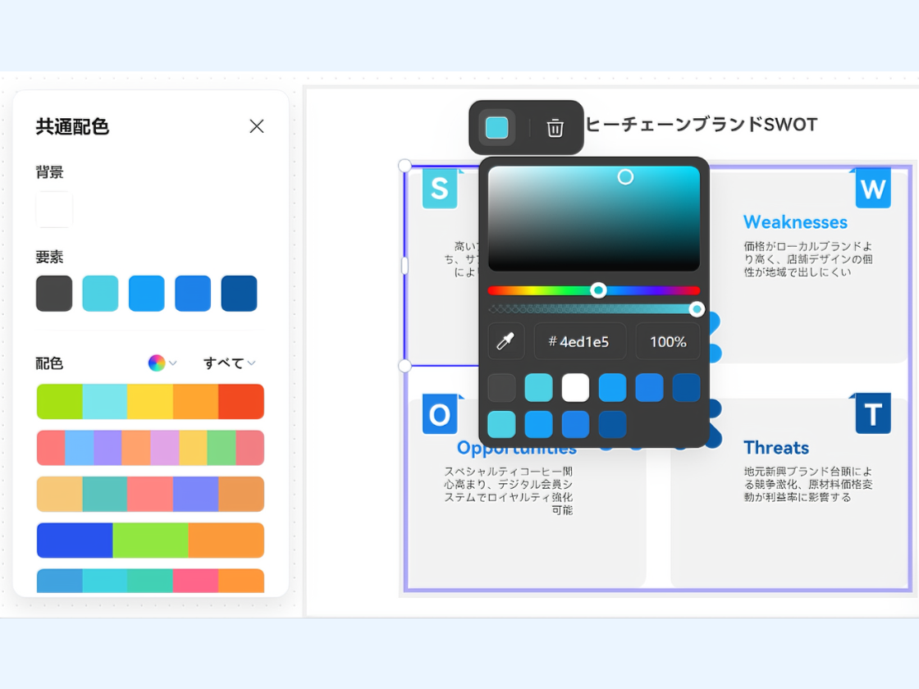
Task: Click the 100% opacity value field
Action: pos(667,340)
